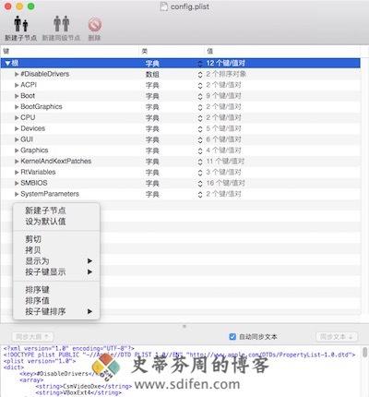Toggle the 自动同步文本 checkbox
Viewport: 369px width, 397px height.
232,337
